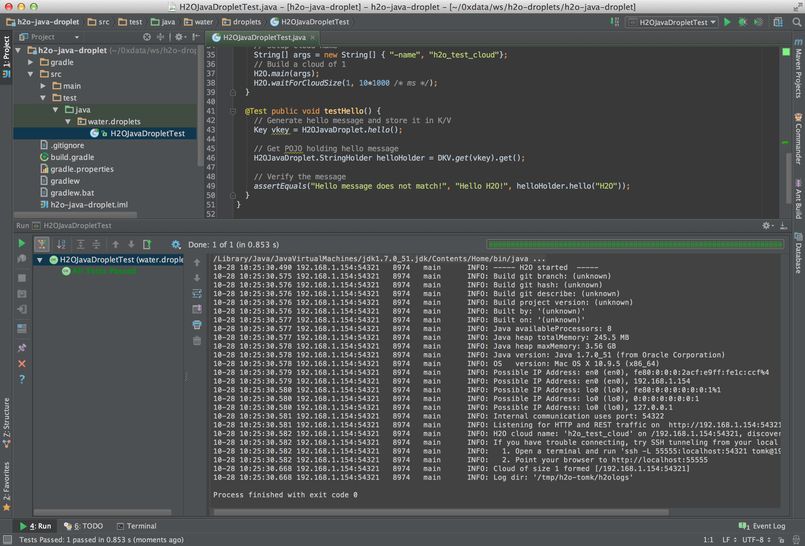Collapse all test nodes
805x546 pixels.
pos(96,244)
